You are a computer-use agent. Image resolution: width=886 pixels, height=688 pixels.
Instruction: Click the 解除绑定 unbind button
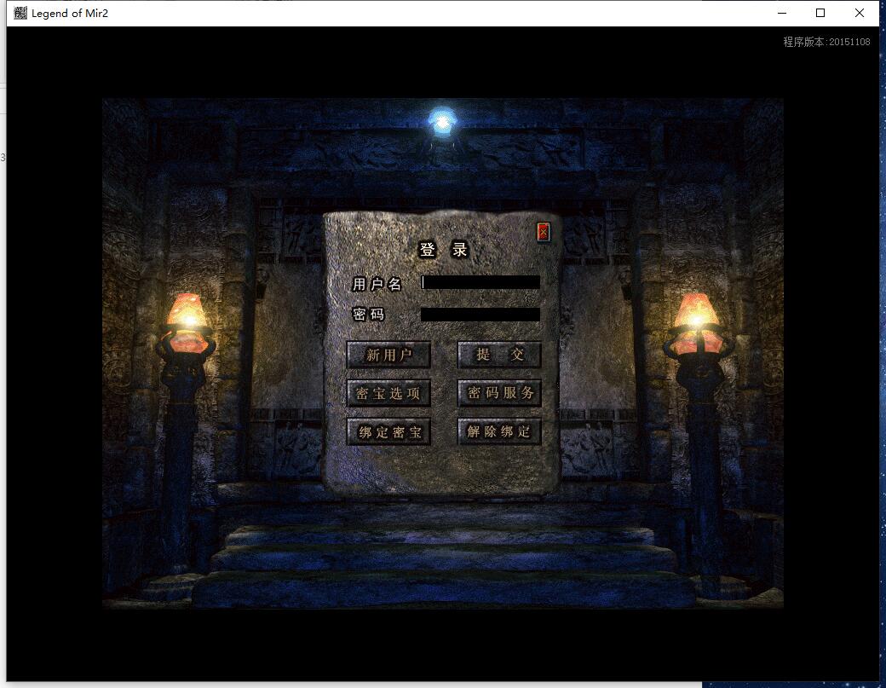coord(499,432)
